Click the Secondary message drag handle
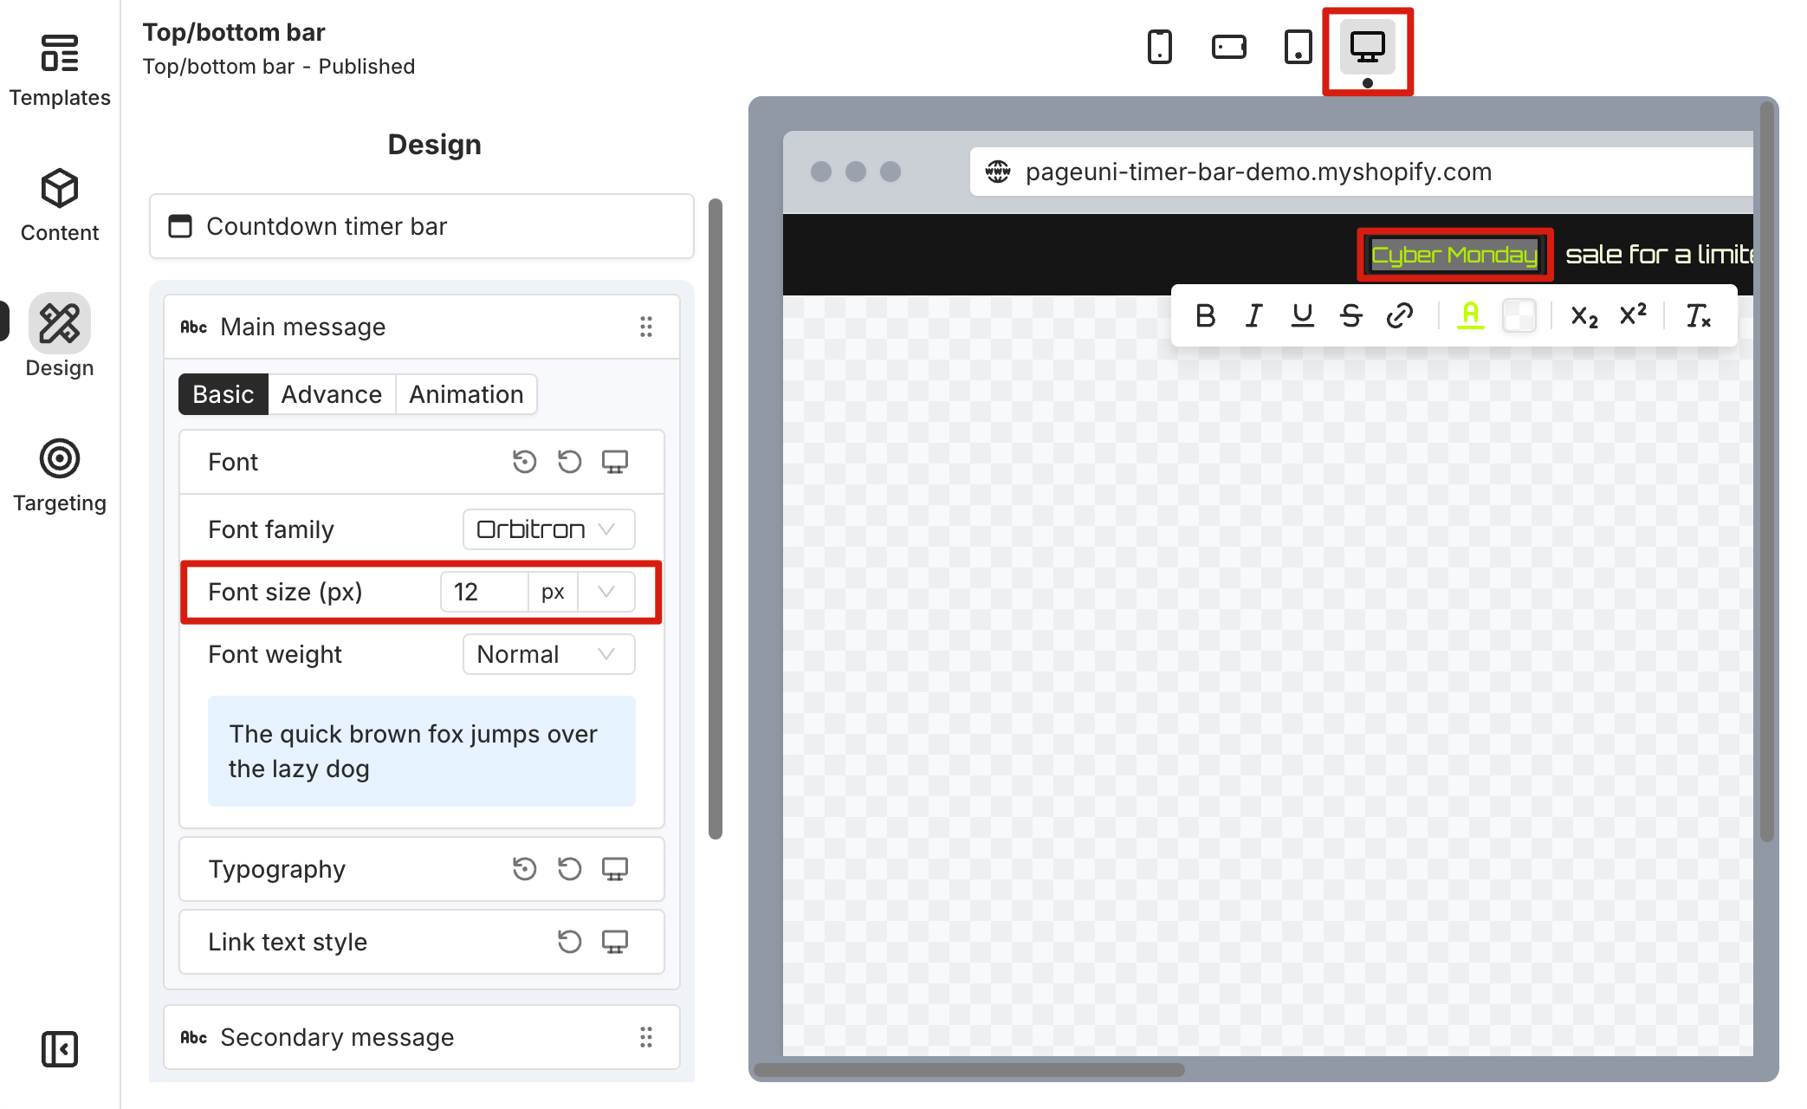Image resolution: width=1807 pixels, height=1109 pixels. (646, 1037)
